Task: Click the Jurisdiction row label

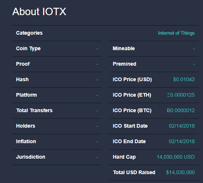Action: pos(31,157)
